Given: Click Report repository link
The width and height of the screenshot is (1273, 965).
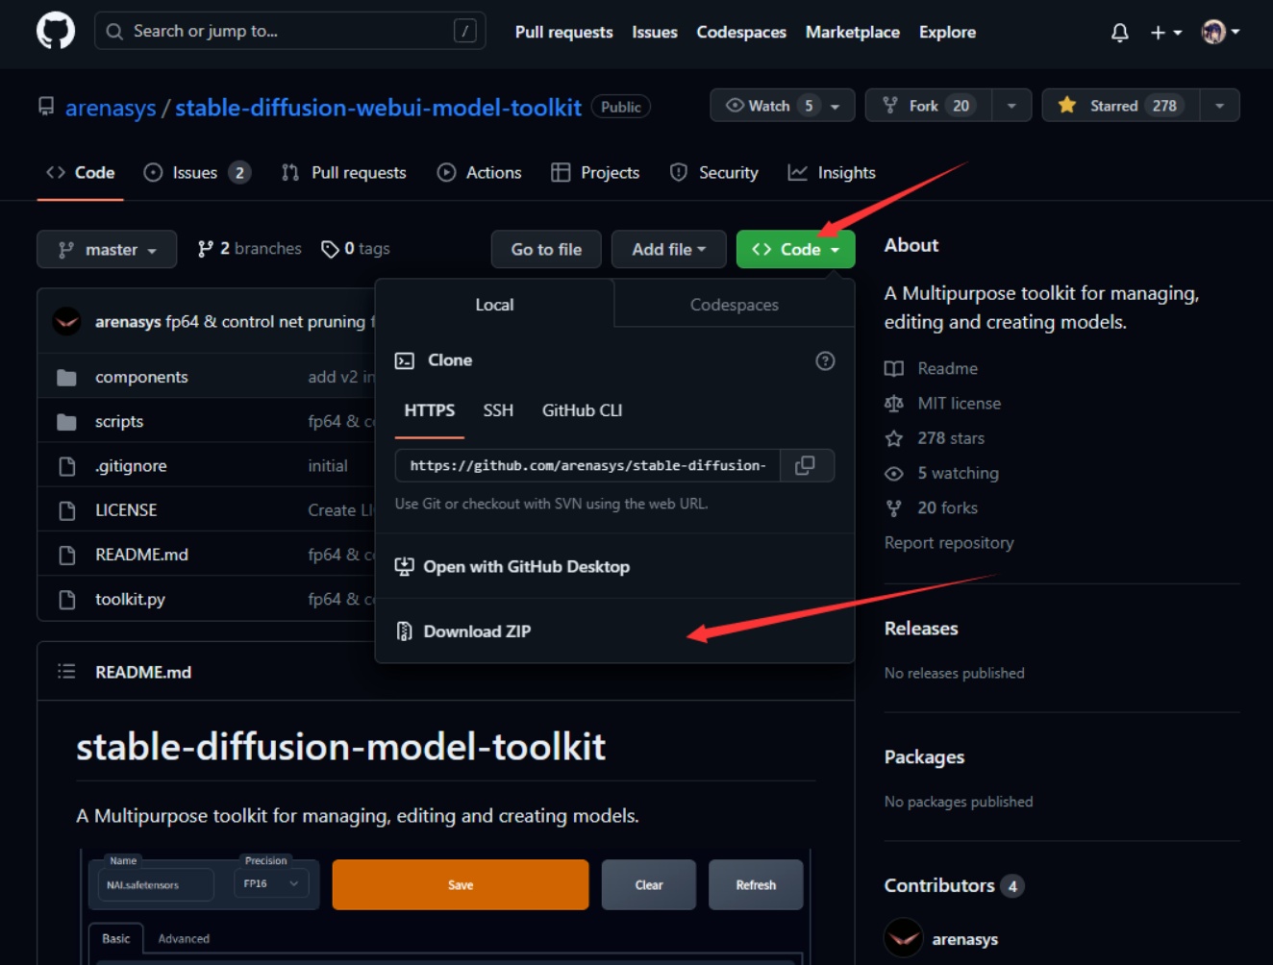Looking at the screenshot, I should (x=949, y=542).
